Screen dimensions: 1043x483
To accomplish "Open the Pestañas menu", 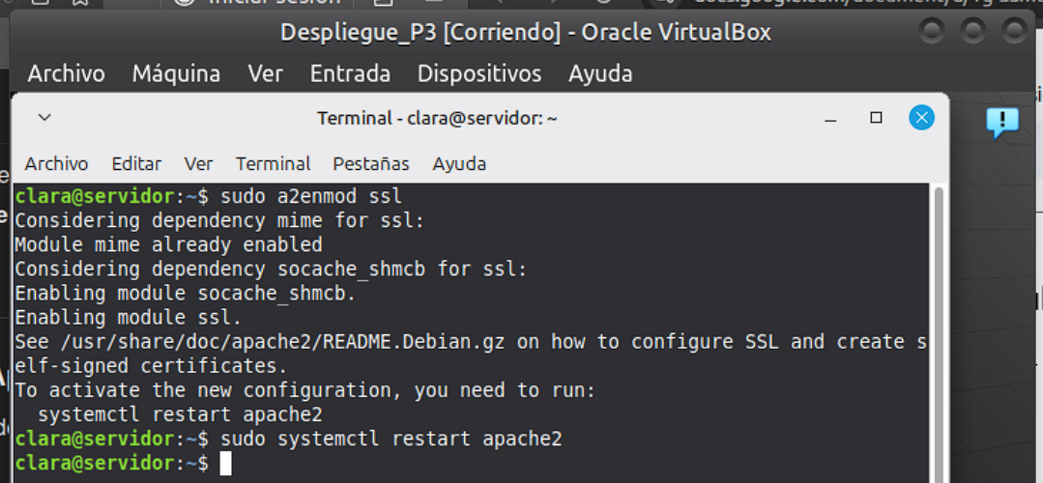I will coord(371,163).
